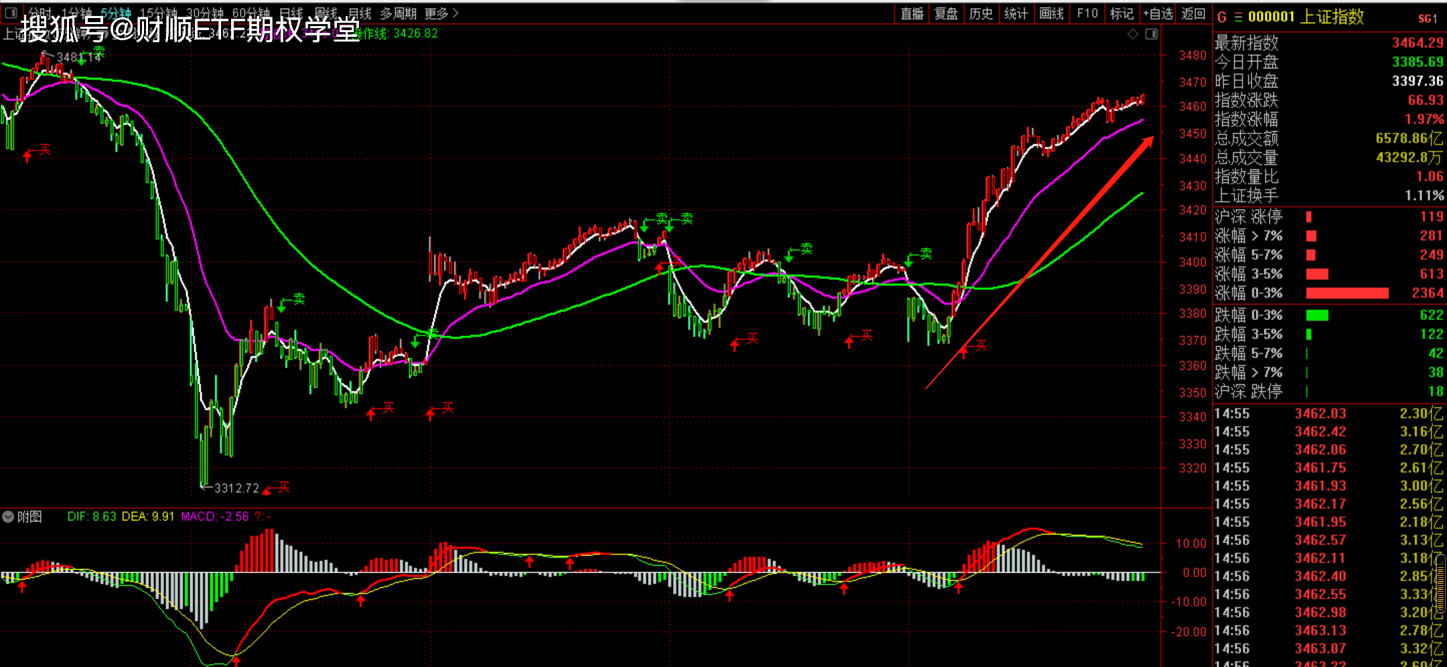This screenshot has width=1447, height=667.
Task: Open the 多周期 multi-period view
Action: coord(398,13)
